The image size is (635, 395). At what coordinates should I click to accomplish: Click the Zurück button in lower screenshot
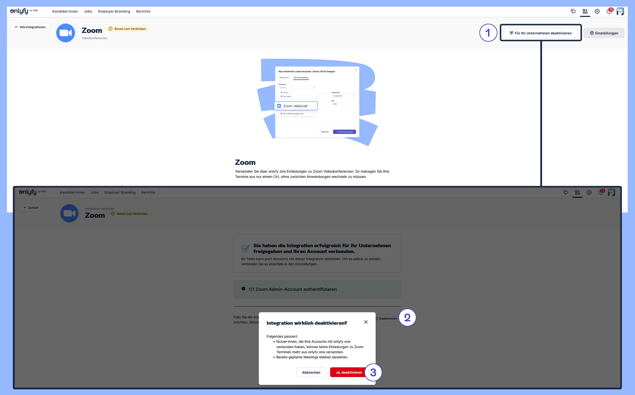[x=31, y=207]
